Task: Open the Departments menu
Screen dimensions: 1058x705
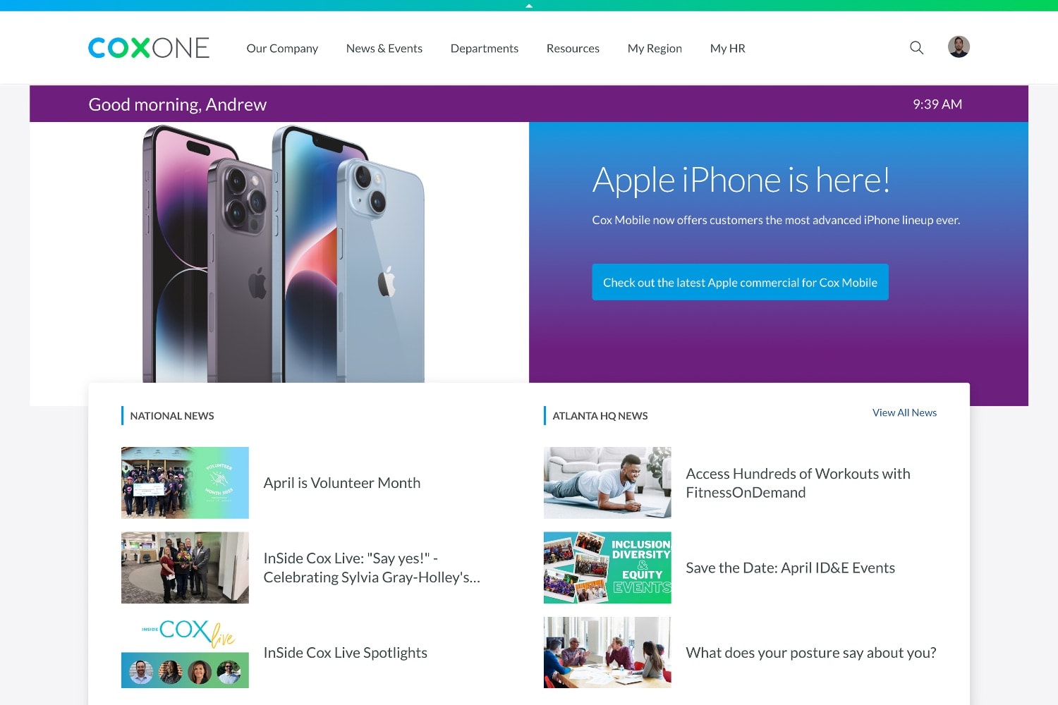Action: [x=485, y=49]
